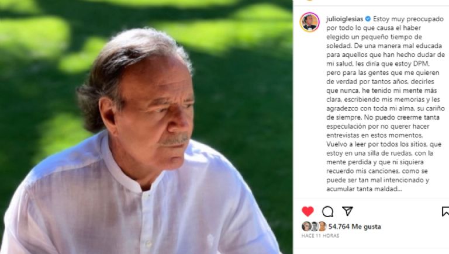
Task: Open julioiglesias story ring avatar
Action: pyautogui.click(x=309, y=22)
